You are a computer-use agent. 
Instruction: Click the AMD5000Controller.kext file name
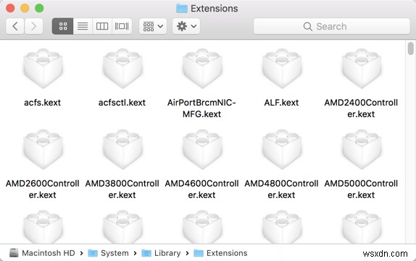[x=361, y=189]
